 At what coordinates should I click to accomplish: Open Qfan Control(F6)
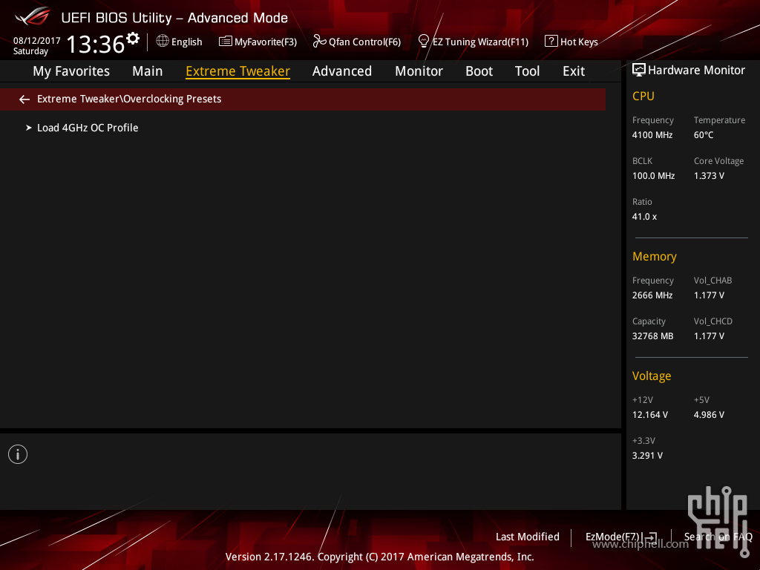[x=364, y=42]
